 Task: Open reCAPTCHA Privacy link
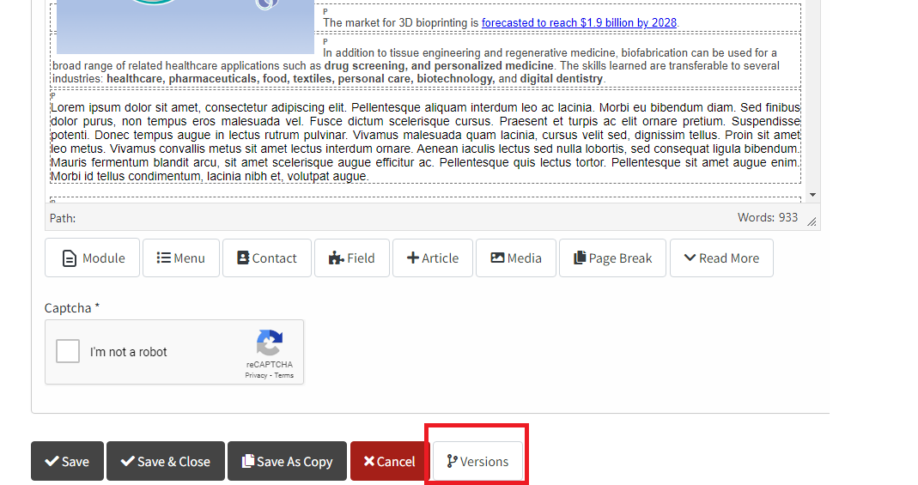(256, 376)
